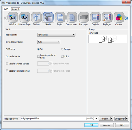The height and width of the screenshot is (130, 132).
Task: Open the Couvertures icon
Action: (x=72, y=17)
